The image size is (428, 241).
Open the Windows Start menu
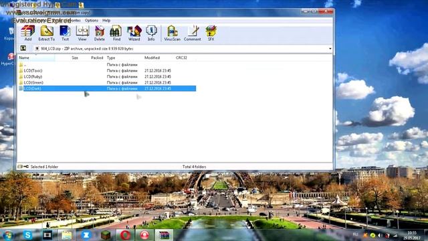pos(8,235)
